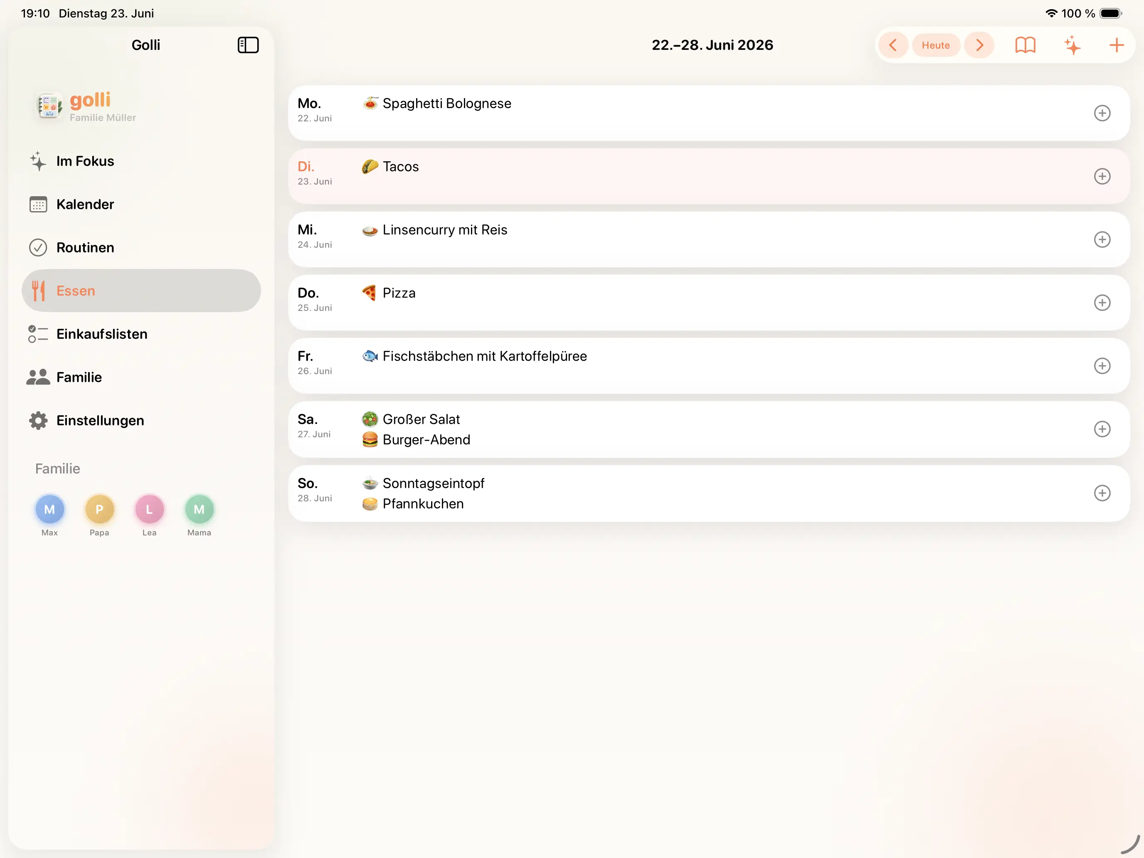Select Lea's pink avatar

pos(150,509)
